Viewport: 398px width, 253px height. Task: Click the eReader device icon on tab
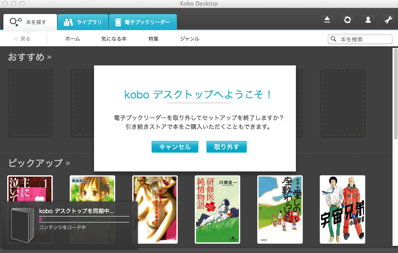pos(118,22)
